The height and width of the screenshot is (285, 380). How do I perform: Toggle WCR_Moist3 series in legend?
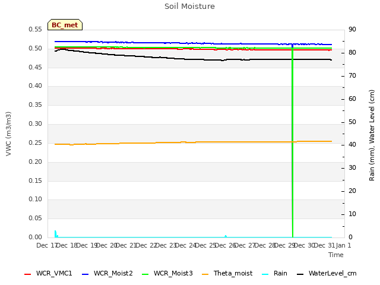tap(167, 273)
